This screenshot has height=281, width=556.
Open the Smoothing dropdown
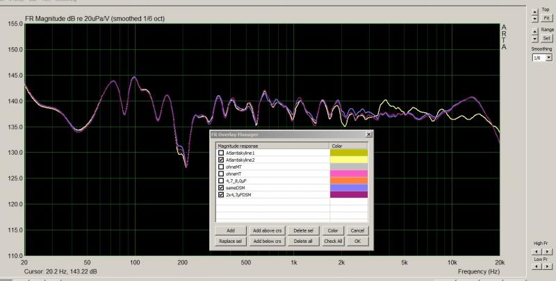(x=549, y=58)
